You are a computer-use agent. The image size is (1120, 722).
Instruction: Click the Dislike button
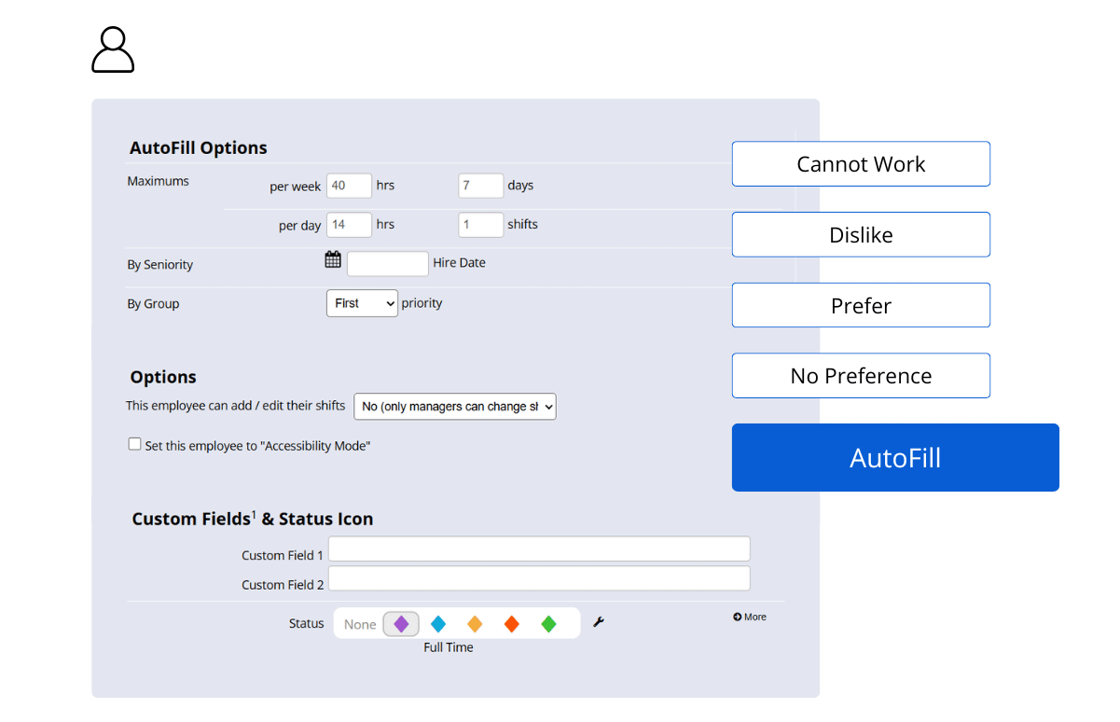pyautogui.click(x=860, y=234)
